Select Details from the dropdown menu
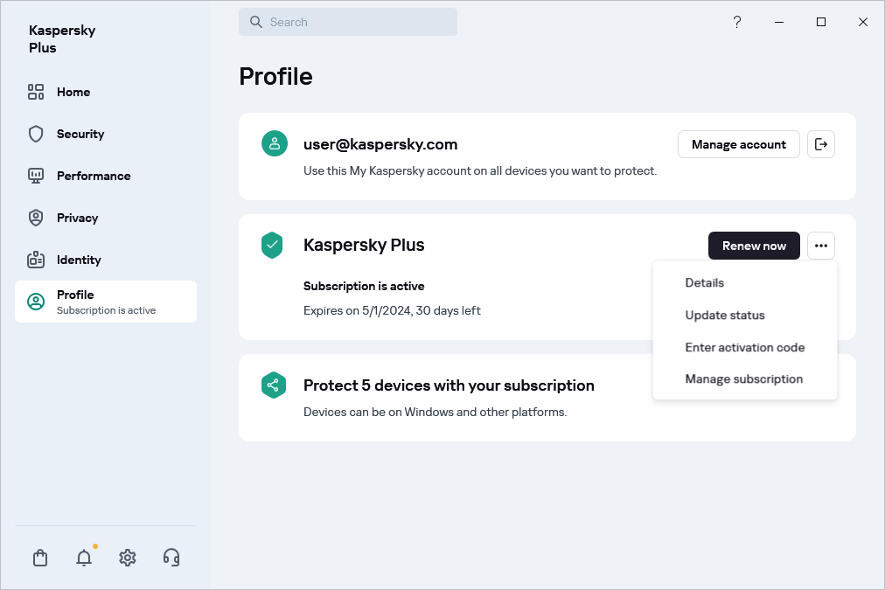Image resolution: width=885 pixels, height=590 pixels. pos(704,283)
